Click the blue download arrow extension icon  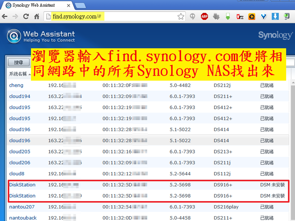(x=275, y=17)
